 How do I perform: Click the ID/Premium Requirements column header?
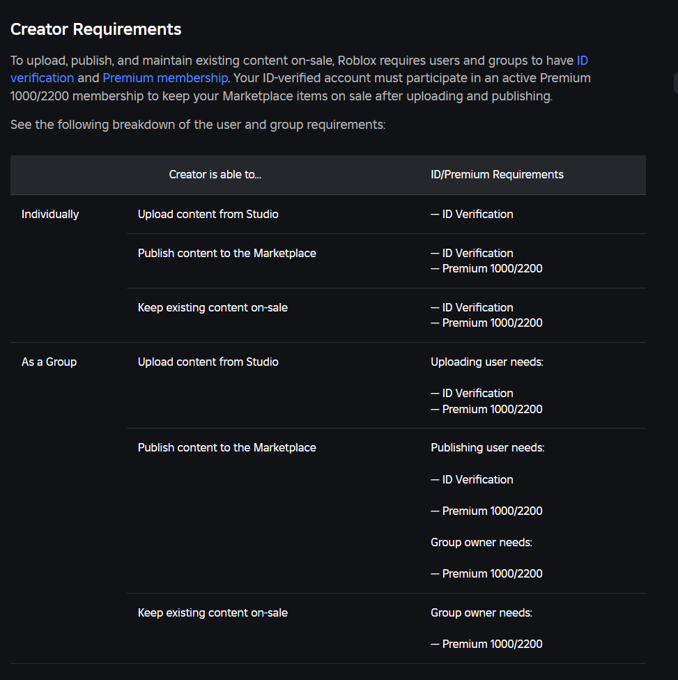(x=497, y=175)
